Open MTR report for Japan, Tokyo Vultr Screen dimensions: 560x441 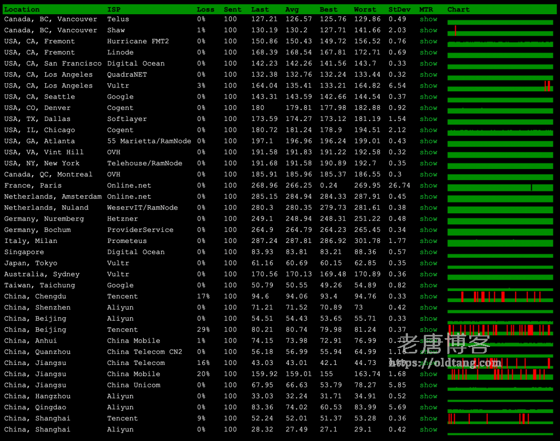(428, 263)
